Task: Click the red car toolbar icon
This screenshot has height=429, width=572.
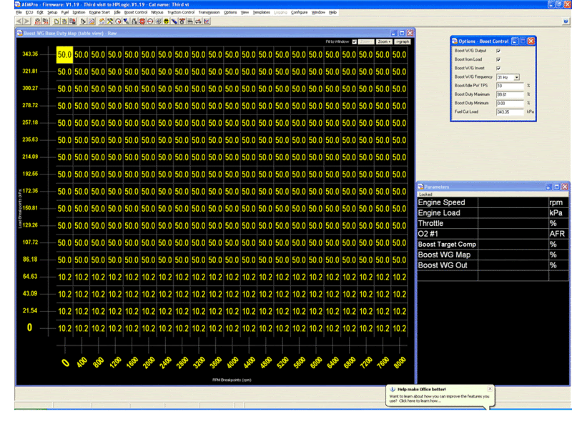Action: [198, 21]
